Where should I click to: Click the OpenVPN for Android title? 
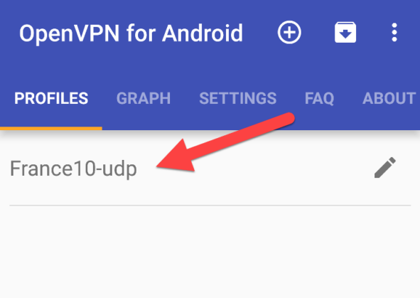131,33
